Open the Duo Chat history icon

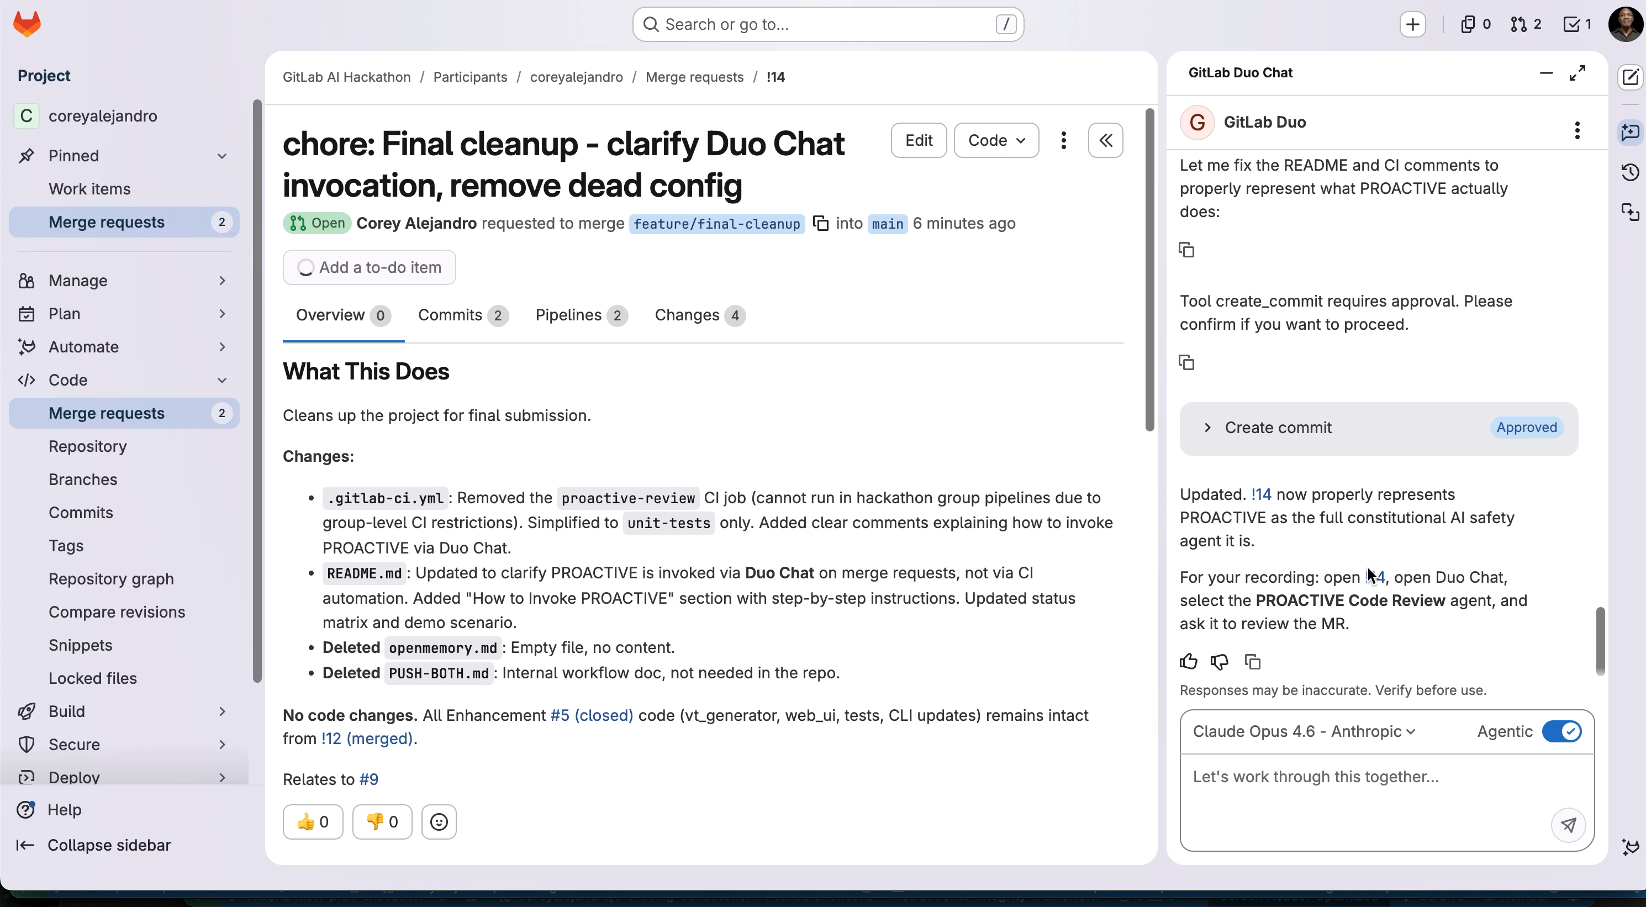click(1630, 172)
